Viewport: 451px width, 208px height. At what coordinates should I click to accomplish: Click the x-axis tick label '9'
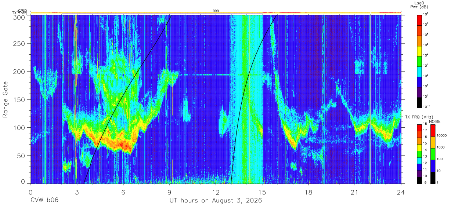click(169, 192)
